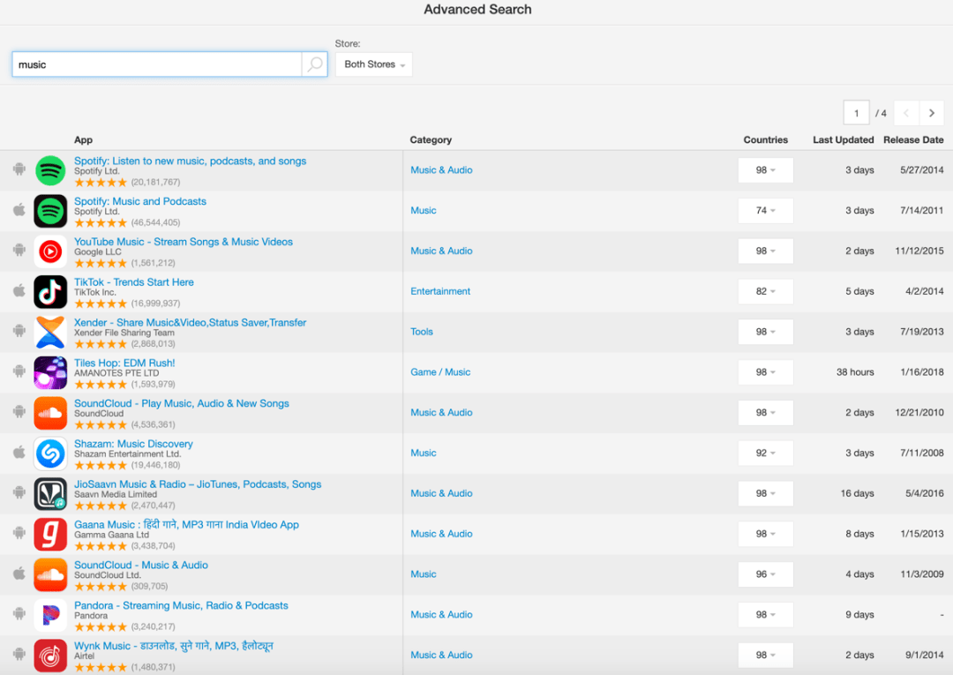Click Apple icon beside Spotify: Music and Podcasts
The image size is (953, 675).
tap(19, 210)
